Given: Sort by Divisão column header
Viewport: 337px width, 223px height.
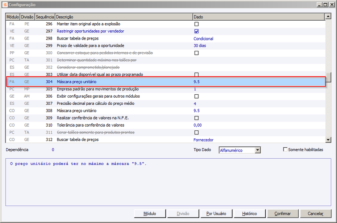Looking at the screenshot, I should (x=27, y=17).
